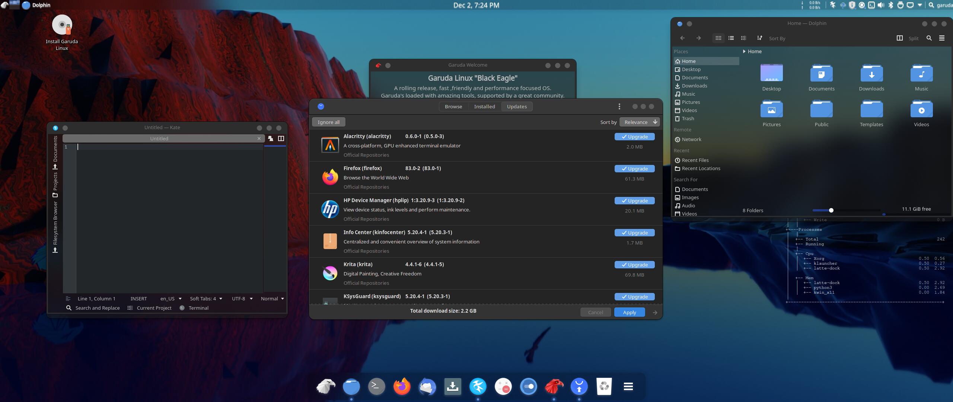Expand the Home breadcrumb arrow in Dolphin
This screenshot has height=402, width=953.
pyautogui.click(x=744, y=51)
